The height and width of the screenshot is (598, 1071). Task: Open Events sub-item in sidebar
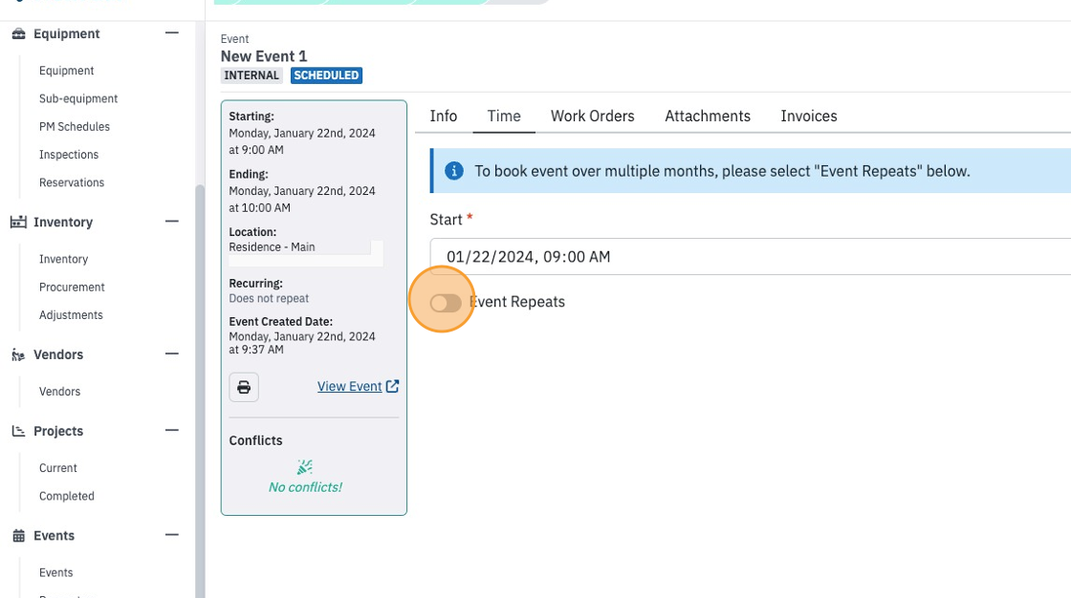click(56, 572)
